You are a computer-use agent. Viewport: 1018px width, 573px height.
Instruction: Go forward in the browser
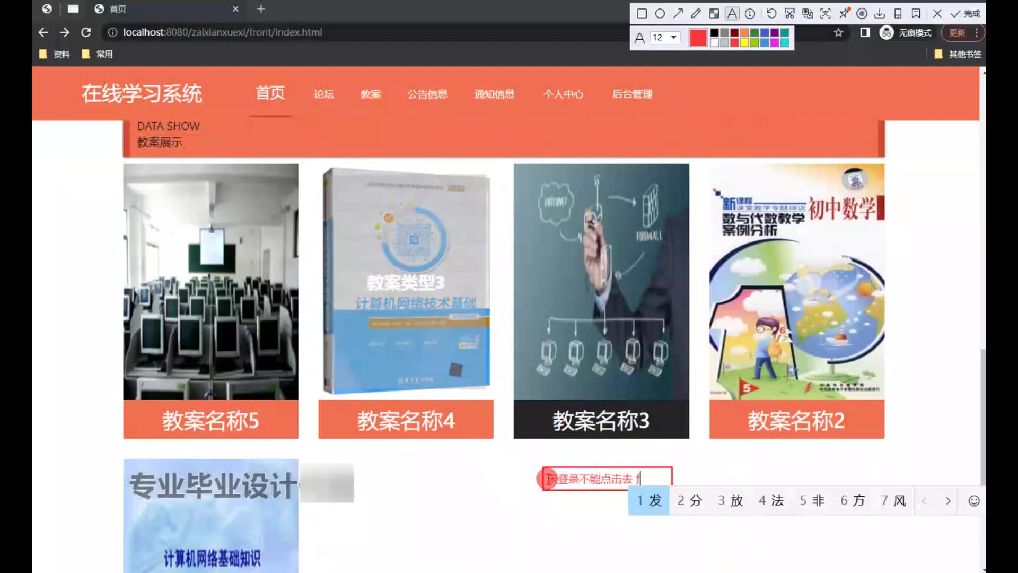pyautogui.click(x=64, y=32)
